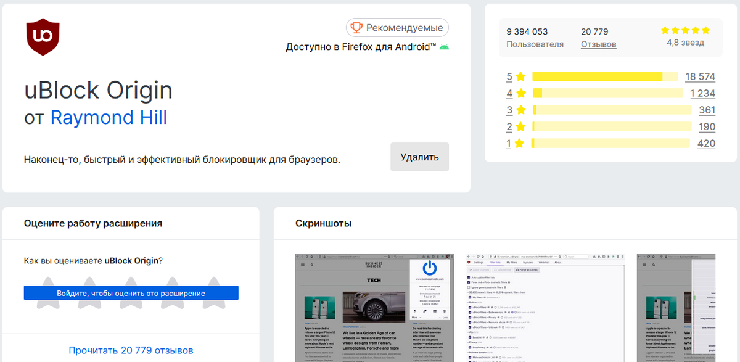
Task: Open the 420 reviews count
Action: (707, 143)
